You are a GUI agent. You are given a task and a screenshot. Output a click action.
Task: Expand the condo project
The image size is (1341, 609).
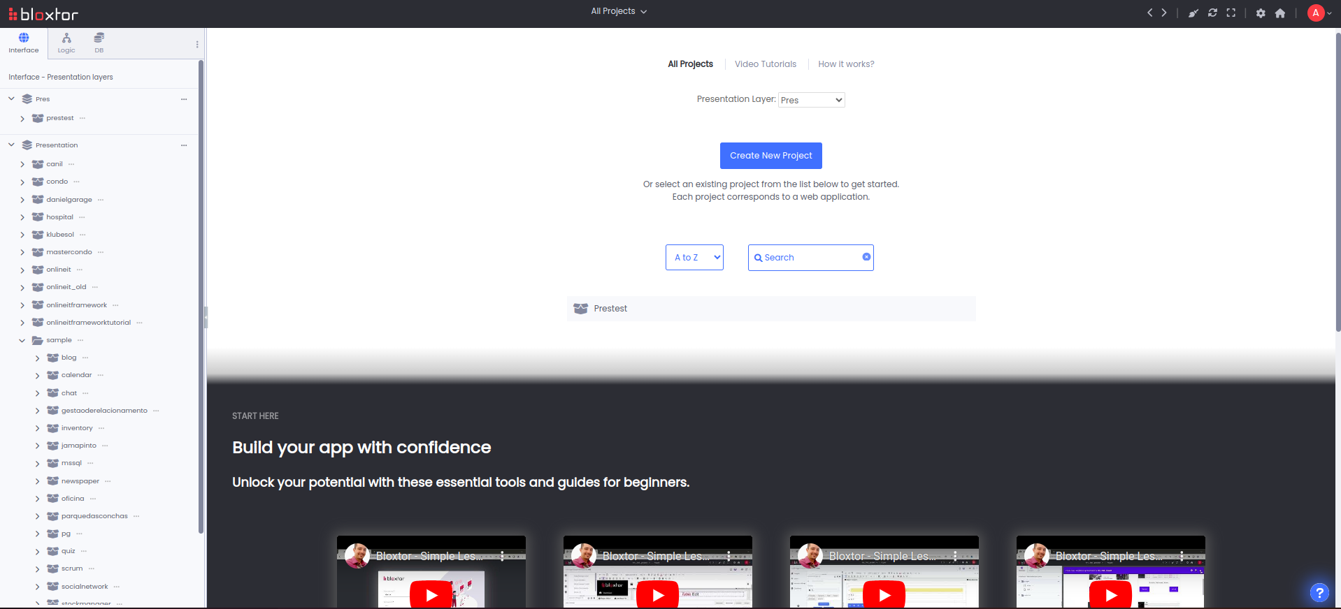coord(22,182)
